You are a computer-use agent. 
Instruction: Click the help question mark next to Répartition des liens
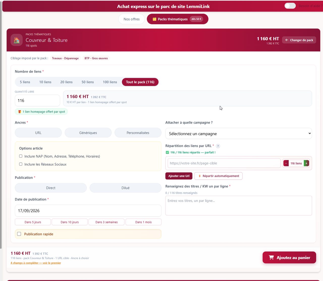click(218, 146)
